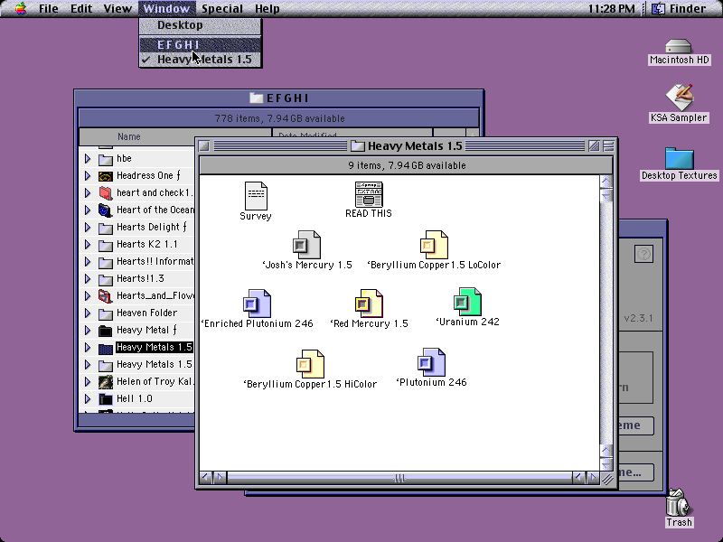
Task: Choose Heavy Metals 1.5 in Window menu
Action: [x=201, y=60]
